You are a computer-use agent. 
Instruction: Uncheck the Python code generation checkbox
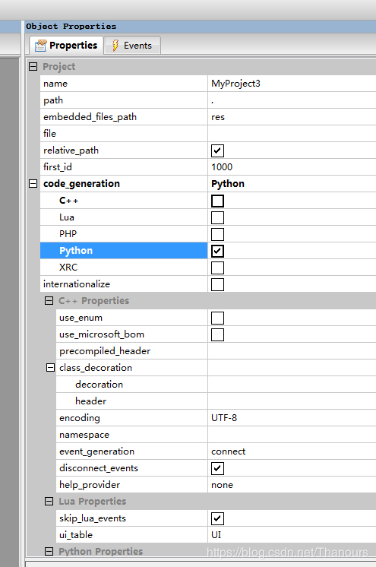click(218, 251)
